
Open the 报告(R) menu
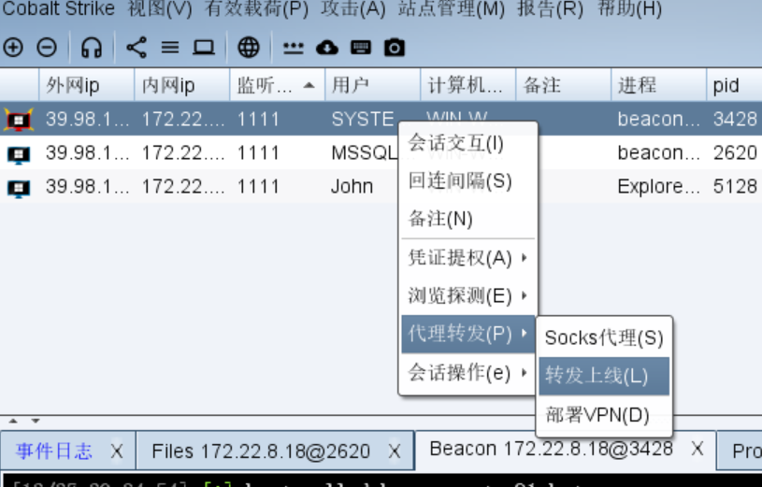[x=550, y=8]
